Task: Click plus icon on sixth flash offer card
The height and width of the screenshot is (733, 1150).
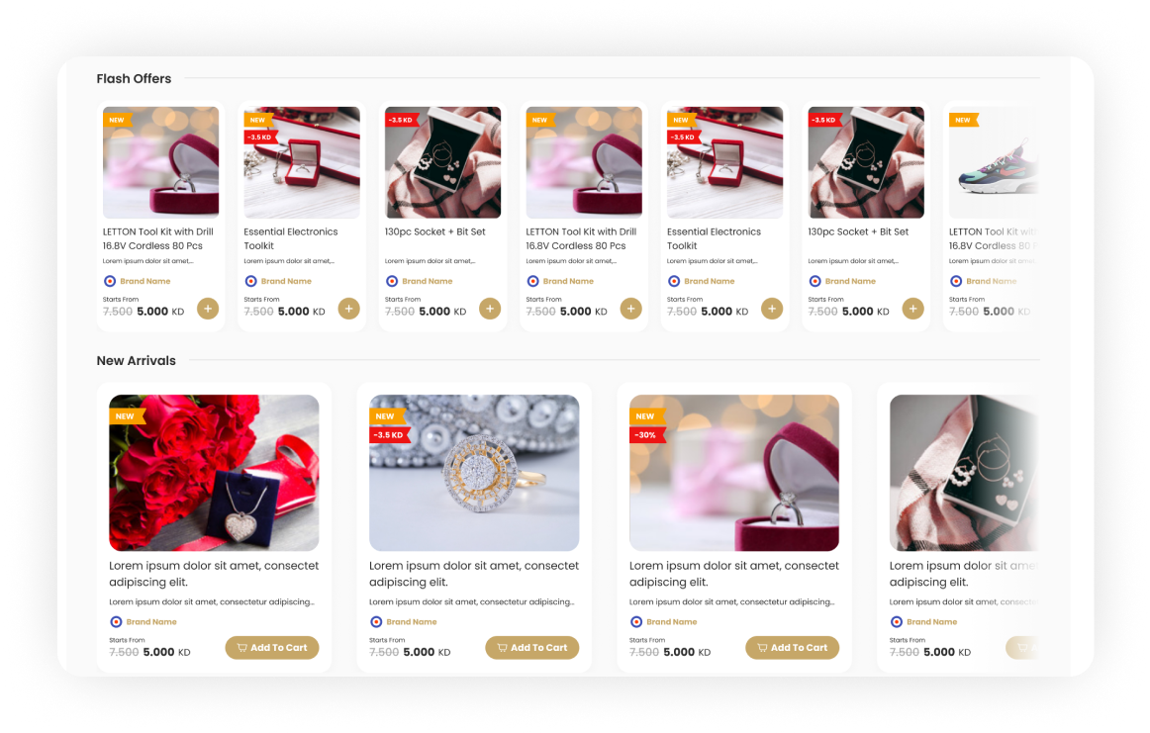Action: (913, 309)
